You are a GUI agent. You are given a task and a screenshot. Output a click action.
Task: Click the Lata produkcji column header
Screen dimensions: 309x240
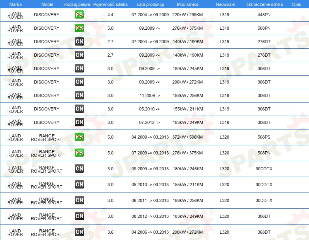click(150, 4)
